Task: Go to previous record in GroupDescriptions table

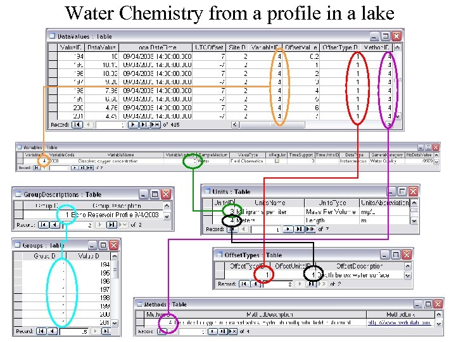Action: [54, 225]
